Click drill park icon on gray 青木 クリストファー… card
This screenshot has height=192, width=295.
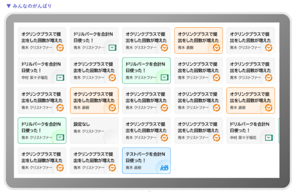pos(113,48)
